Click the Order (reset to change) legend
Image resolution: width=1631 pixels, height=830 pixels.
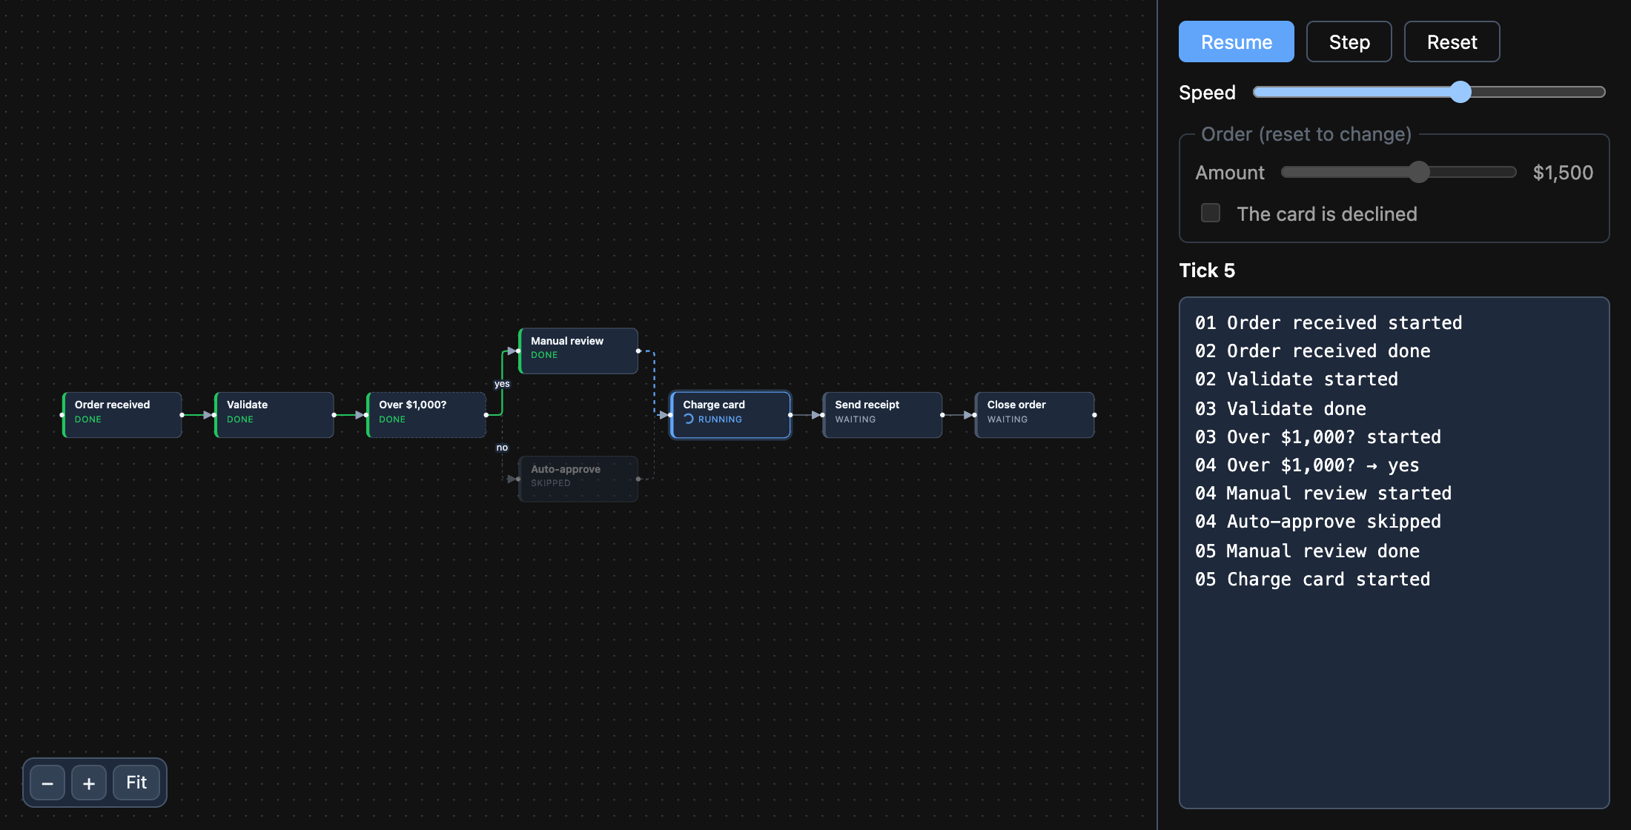(x=1306, y=134)
